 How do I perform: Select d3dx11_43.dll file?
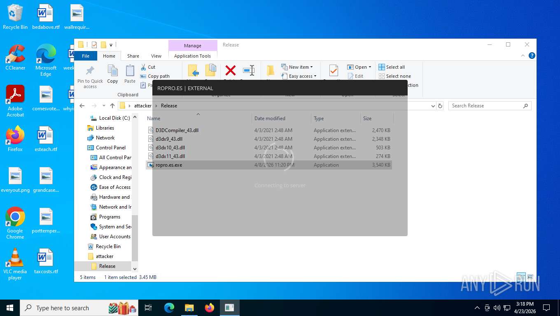(268, 156)
